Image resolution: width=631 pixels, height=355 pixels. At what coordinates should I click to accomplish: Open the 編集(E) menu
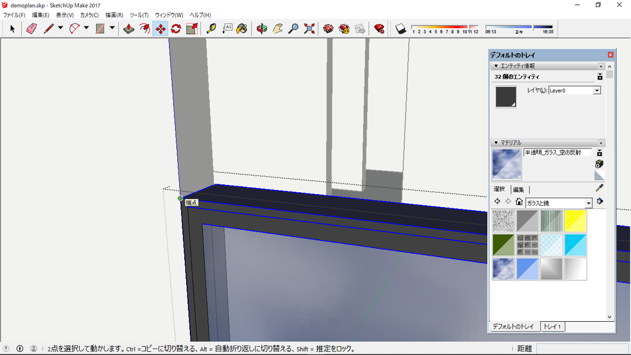coord(40,15)
